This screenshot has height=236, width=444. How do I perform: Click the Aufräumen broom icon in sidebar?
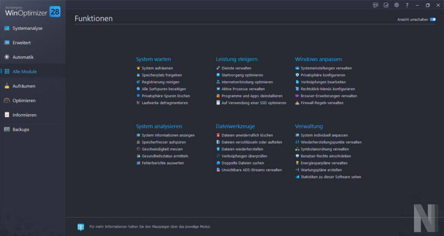point(7,86)
